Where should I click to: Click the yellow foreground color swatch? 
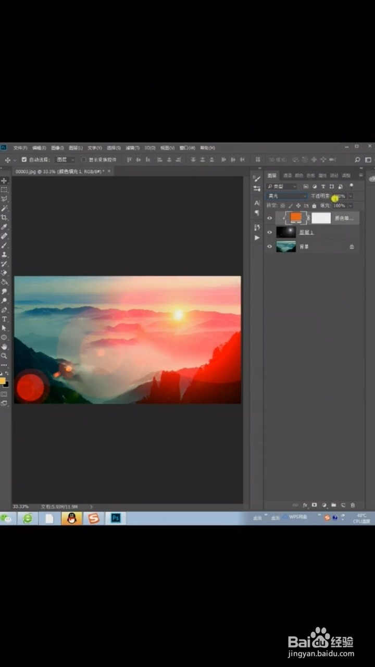tap(3, 381)
